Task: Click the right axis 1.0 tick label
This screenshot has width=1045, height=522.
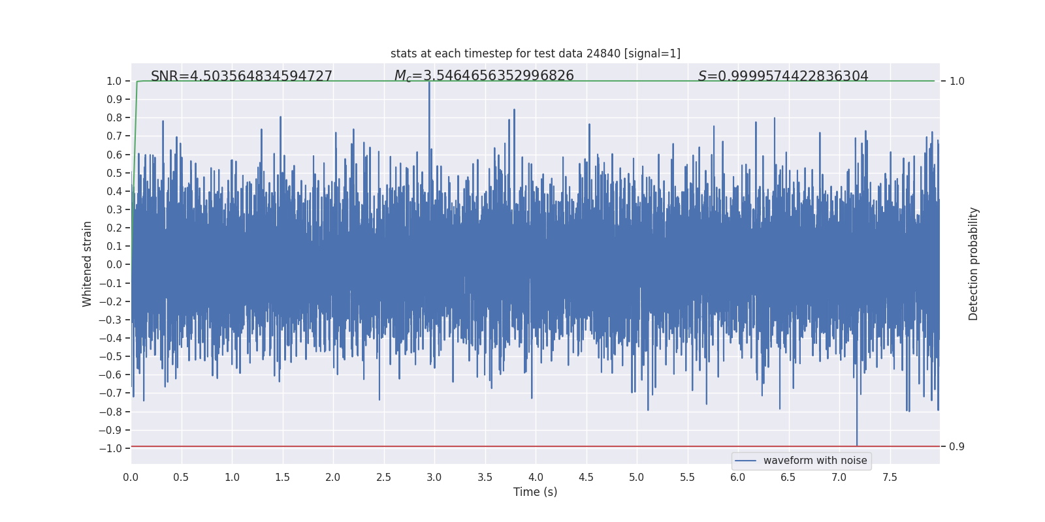Action: coord(957,81)
